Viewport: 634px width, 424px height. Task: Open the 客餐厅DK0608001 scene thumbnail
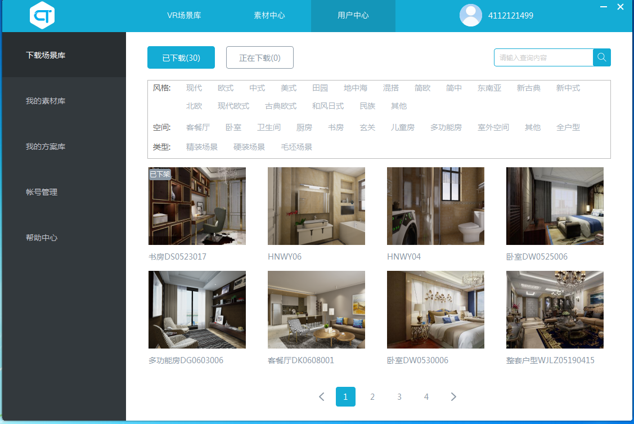(316, 310)
